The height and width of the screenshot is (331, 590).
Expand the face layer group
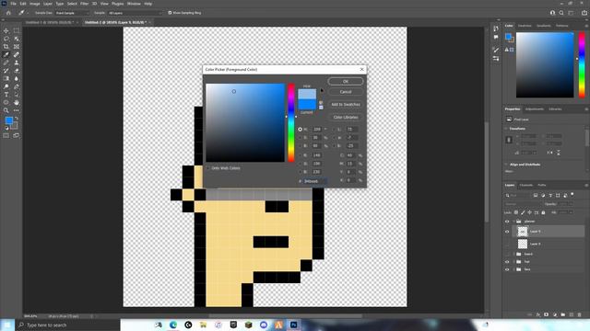(513, 269)
